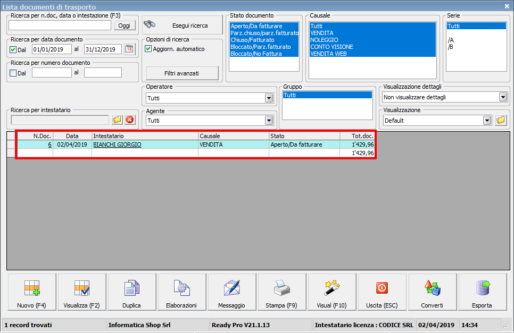
Task: Expand the Operatore dropdown
Action: click(x=269, y=98)
